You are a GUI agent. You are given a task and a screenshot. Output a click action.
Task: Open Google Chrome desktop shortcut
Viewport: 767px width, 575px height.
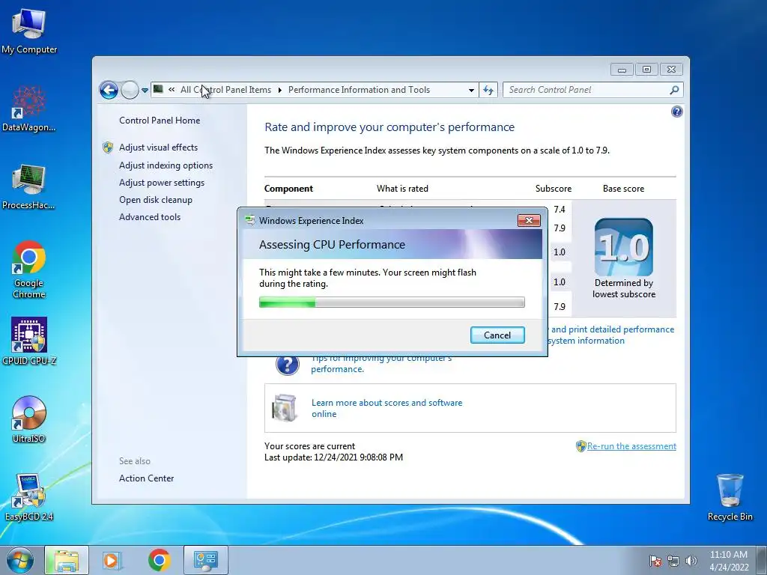[29, 270]
